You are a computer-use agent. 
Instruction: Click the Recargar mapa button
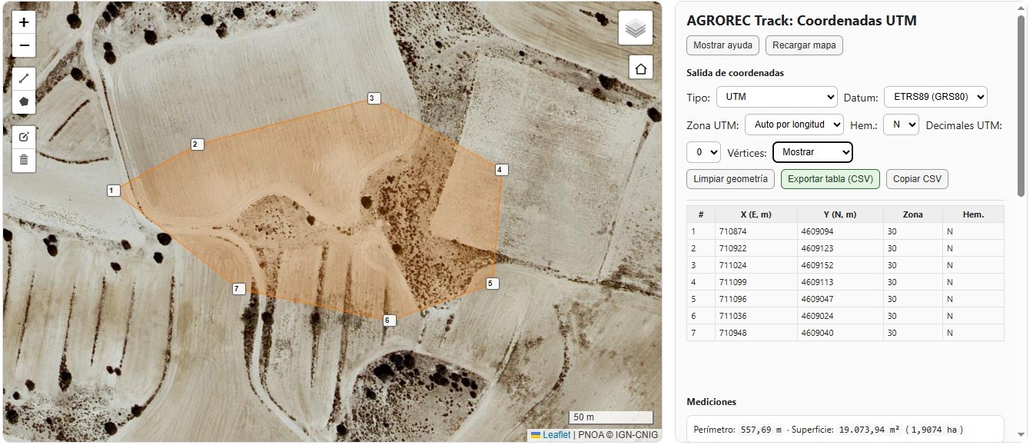[804, 45]
